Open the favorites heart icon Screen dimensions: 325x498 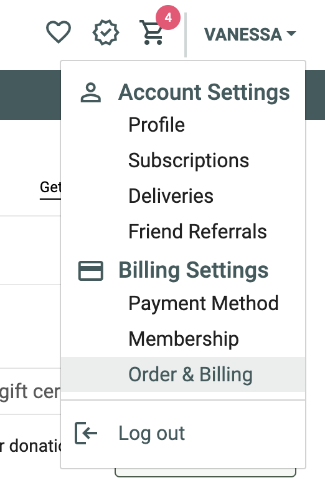click(x=59, y=32)
